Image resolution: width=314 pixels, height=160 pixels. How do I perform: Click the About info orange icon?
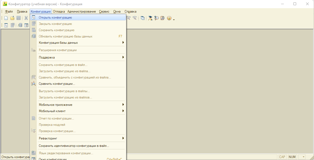tap(169, 18)
